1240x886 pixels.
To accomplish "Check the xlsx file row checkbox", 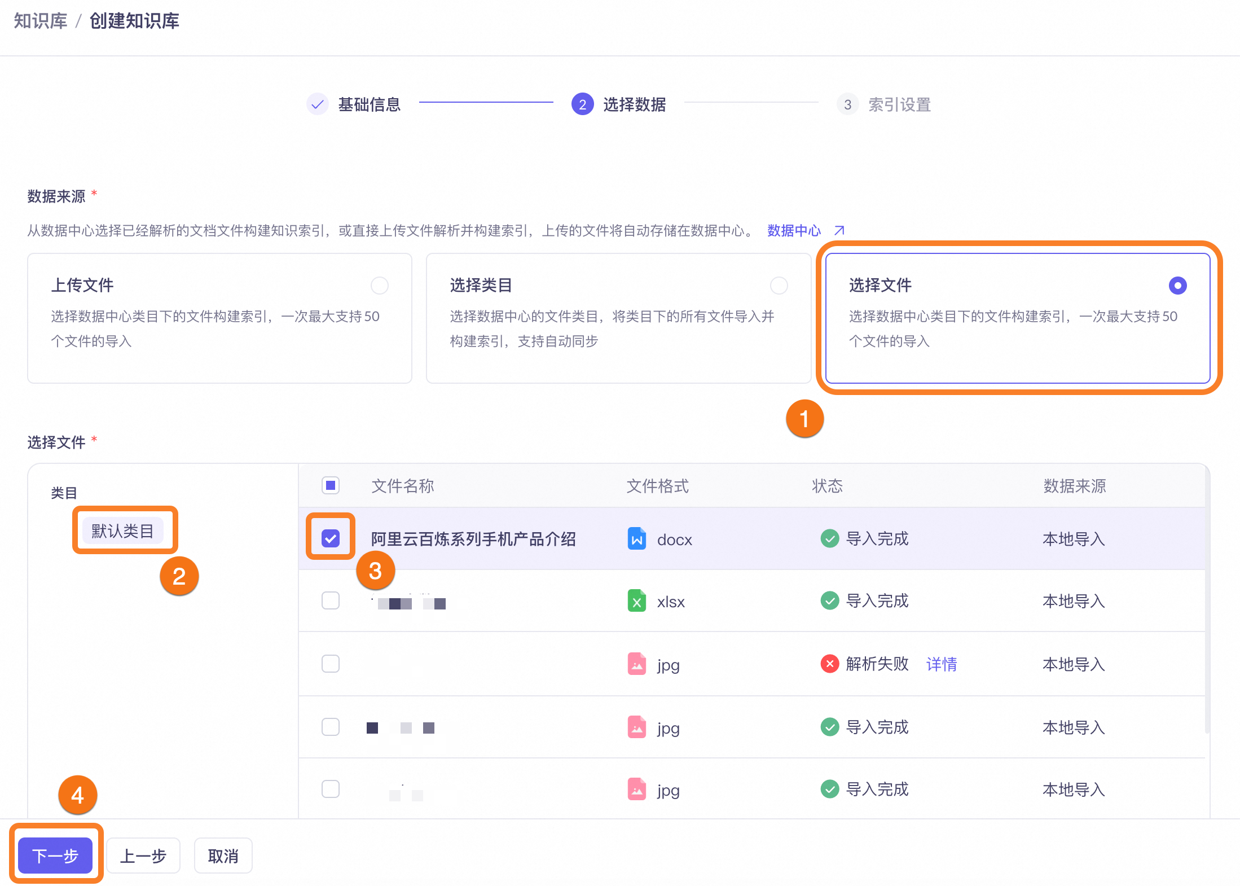I will 331,600.
